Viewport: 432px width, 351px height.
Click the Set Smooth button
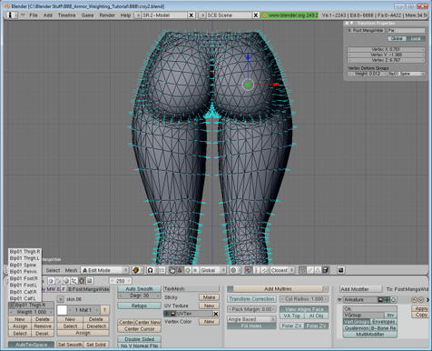pyautogui.click(x=70, y=345)
